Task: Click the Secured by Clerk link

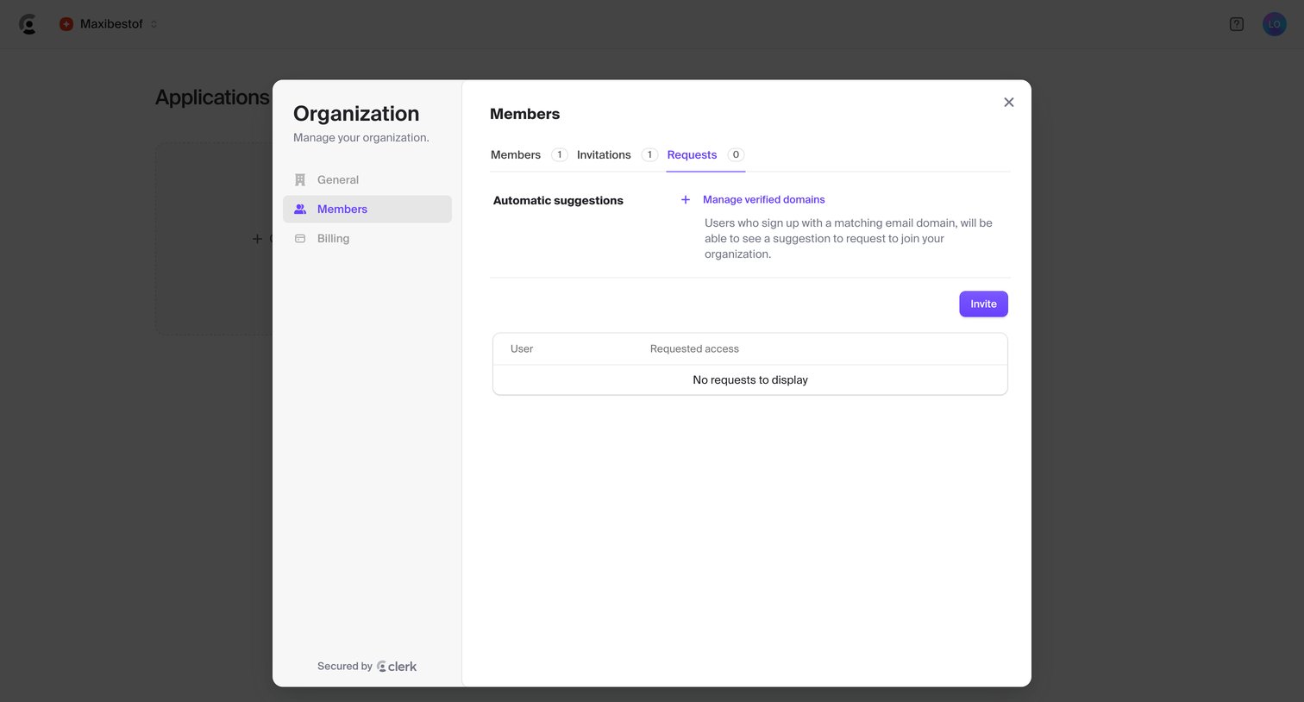Action: point(367,667)
